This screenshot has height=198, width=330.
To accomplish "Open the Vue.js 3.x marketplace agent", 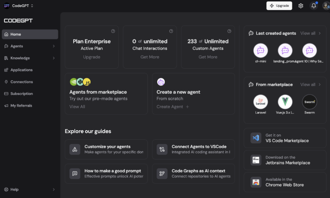I will (x=285, y=102).
